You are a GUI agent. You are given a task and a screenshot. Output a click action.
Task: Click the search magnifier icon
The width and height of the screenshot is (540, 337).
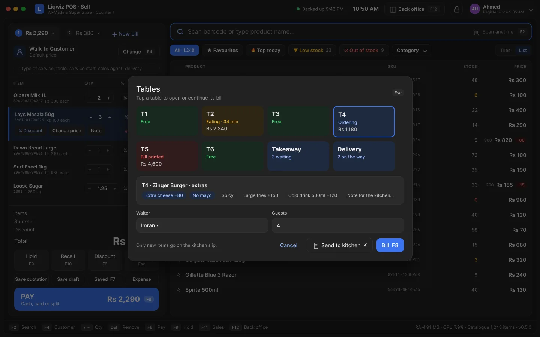pyautogui.click(x=180, y=32)
